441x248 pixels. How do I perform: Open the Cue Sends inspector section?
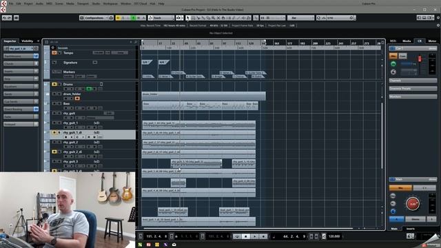click(x=21, y=101)
